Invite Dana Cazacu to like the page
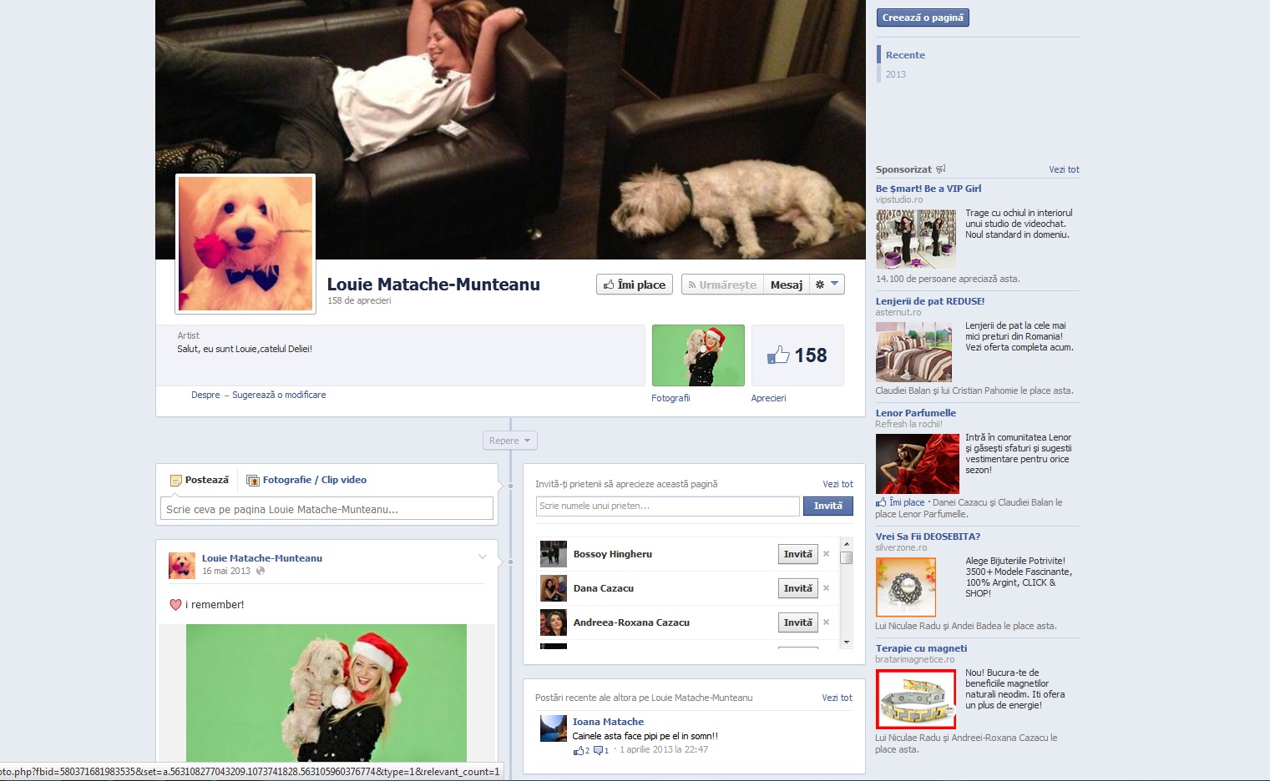1270x781 pixels. click(x=797, y=588)
